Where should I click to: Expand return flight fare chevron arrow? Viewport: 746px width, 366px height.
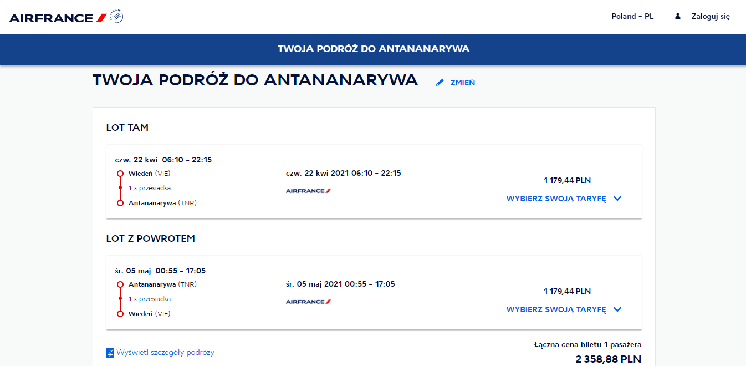click(618, 309)
